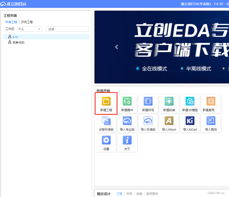Open the 工作区 workspace dropdown
The height and width of the screenshot is (197, 229).
(x=30, y=29)
